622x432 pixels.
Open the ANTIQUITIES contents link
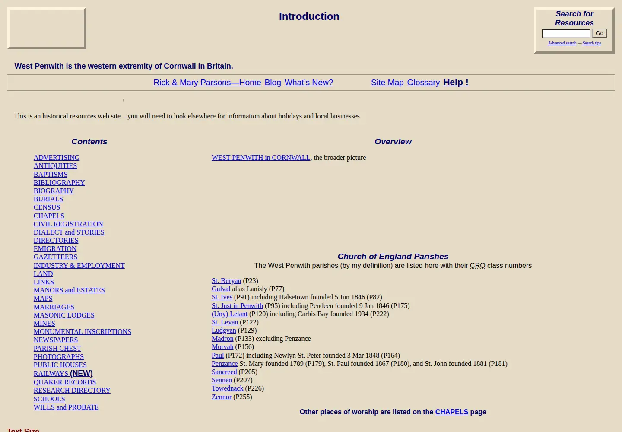pos(55,166)
